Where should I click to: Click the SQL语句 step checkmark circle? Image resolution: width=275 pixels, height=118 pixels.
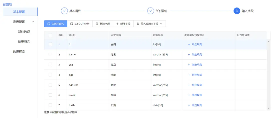(x=151, y=11)
